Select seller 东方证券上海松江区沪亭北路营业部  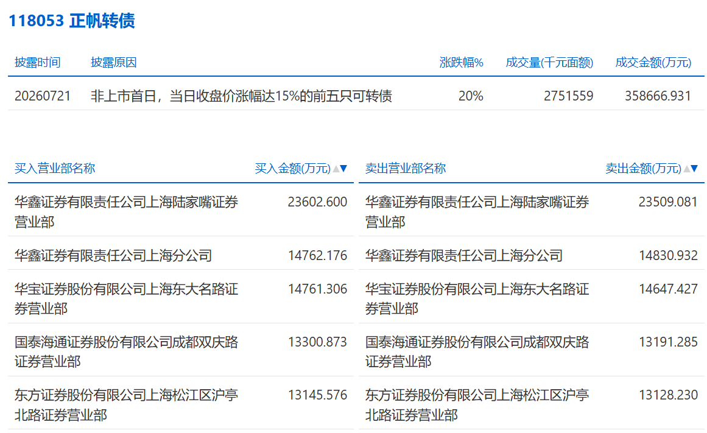point(477,404)
